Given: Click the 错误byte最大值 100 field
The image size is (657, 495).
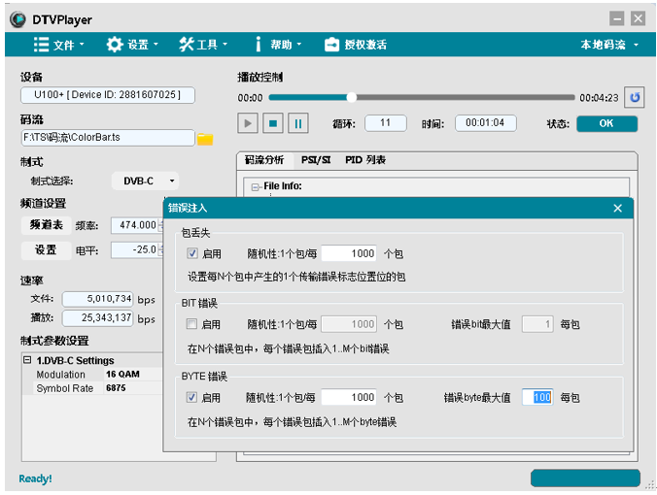Looking at the screenshot, I should 537,397.
